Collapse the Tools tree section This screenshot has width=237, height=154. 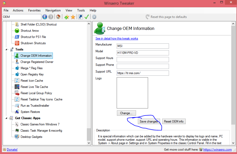6,49
